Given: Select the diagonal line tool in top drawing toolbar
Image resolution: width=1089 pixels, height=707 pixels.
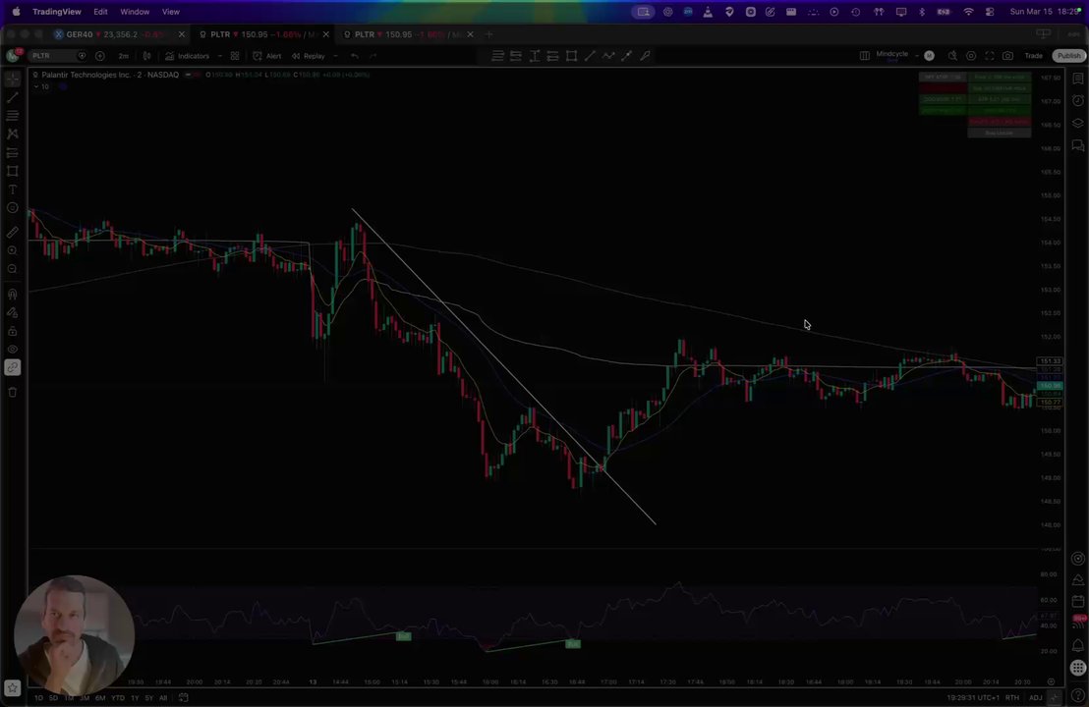Looking at the screenshot, I should coord(590,56).
